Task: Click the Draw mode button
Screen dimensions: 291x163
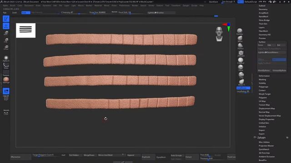Action: (6, 26)
